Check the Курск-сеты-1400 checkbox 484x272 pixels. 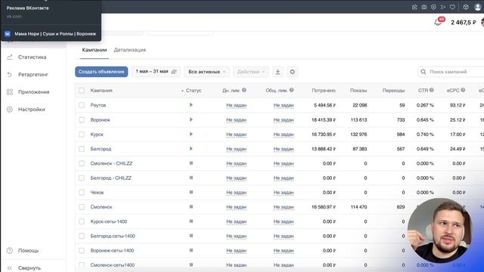[x=82, y=221]
